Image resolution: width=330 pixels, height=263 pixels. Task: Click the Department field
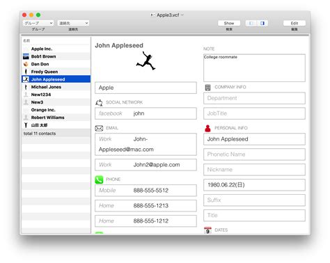pyautogui.click(x=254, y=98)
